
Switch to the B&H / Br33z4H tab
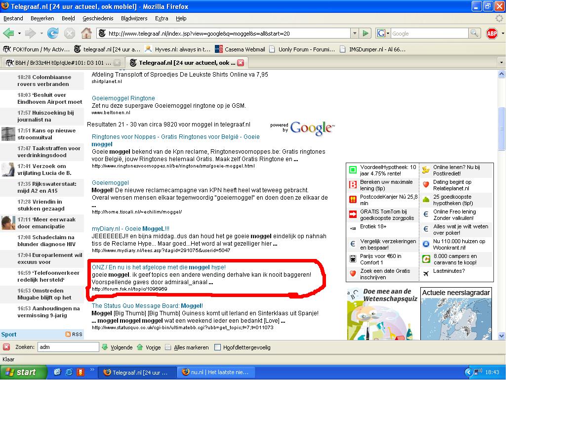(62, 63)
